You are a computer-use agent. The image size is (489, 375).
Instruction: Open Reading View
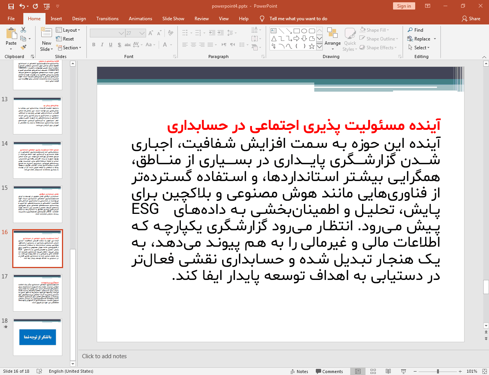(388, 371)
